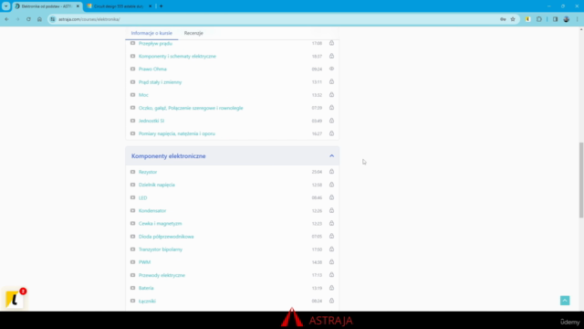
Task: Click the lock icon on LED row
Action: tap(331, 197)
